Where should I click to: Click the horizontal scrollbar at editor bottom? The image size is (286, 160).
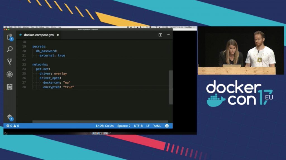pyautogui.click(x=100, y=122)
